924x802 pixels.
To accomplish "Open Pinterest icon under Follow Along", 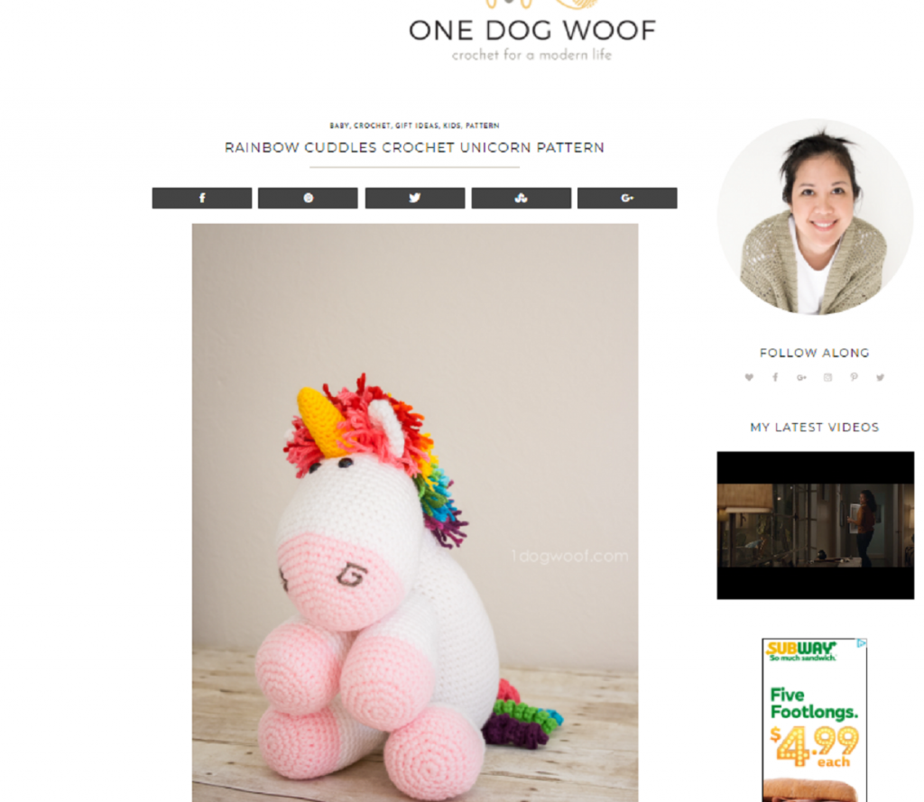I will tap(854, 377).
